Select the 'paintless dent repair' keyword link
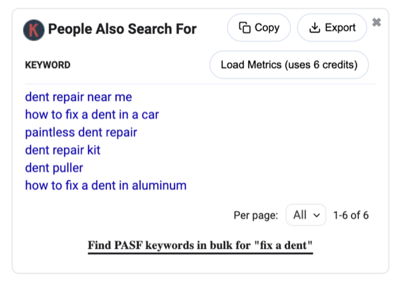401x281 pixels. tap(81, 132)
